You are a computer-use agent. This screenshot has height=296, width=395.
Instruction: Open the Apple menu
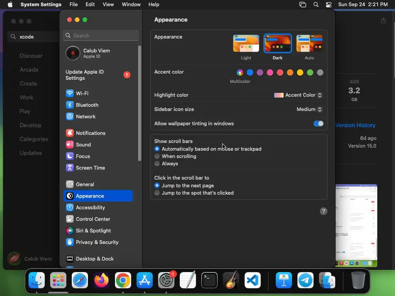pos(10,5)
